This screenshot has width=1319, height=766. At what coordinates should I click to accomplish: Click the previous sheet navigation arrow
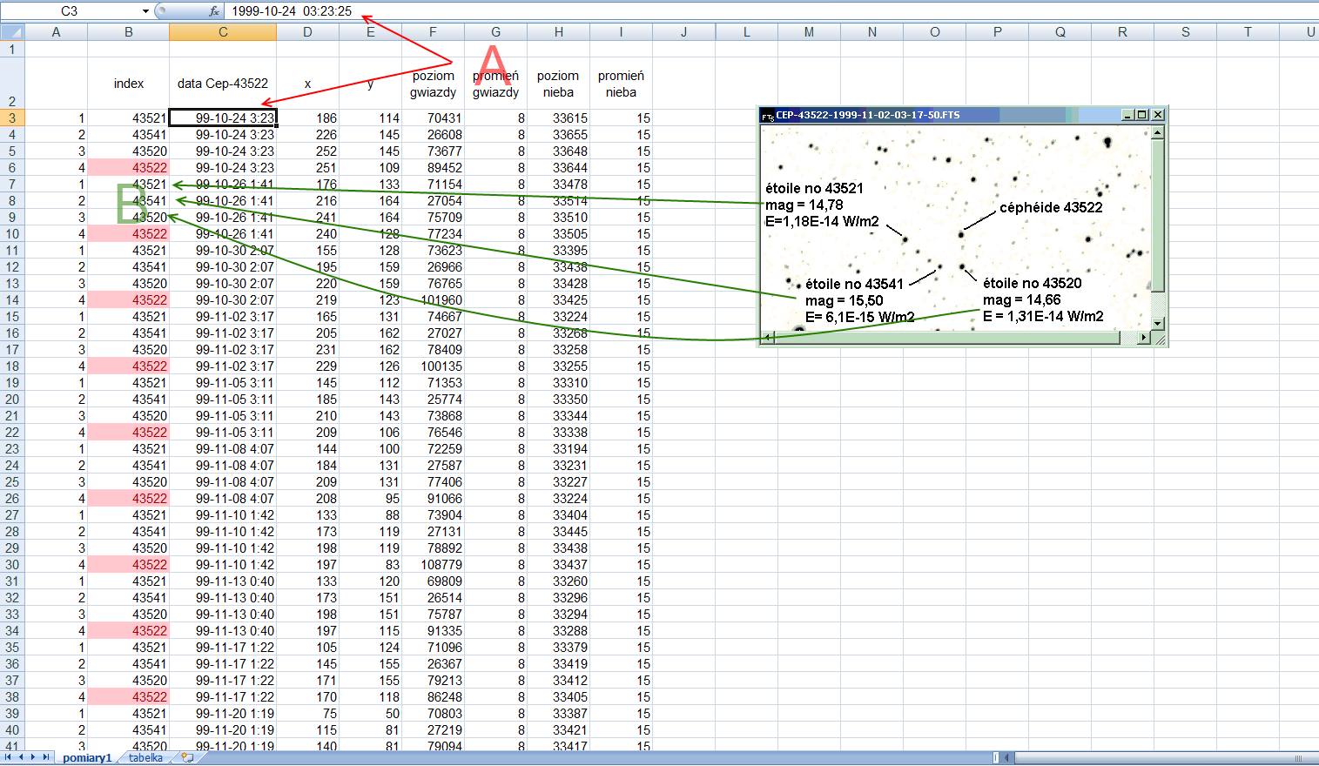(22, 757)
